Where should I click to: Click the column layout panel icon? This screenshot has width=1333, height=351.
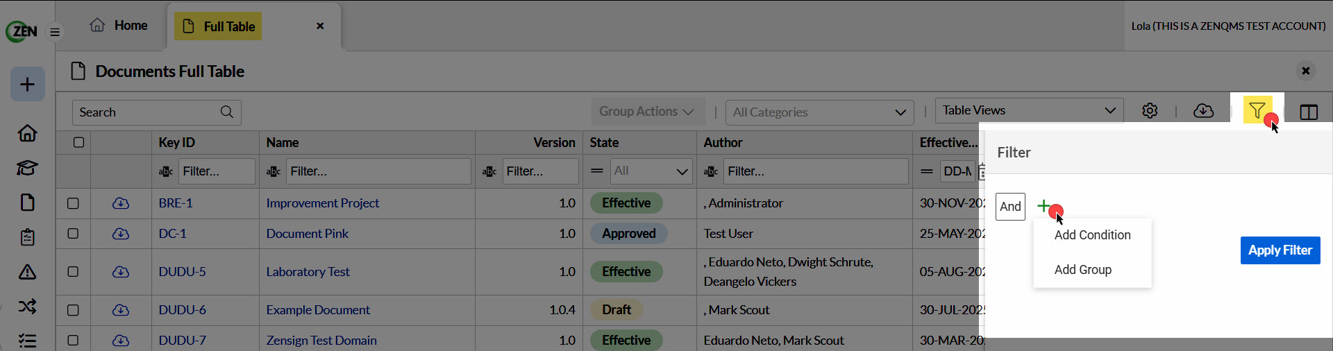click(x=1309, y=112)
